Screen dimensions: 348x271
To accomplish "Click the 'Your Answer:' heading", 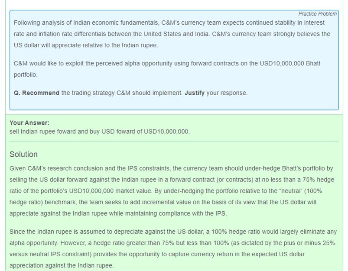I will [x=29, y=123].
